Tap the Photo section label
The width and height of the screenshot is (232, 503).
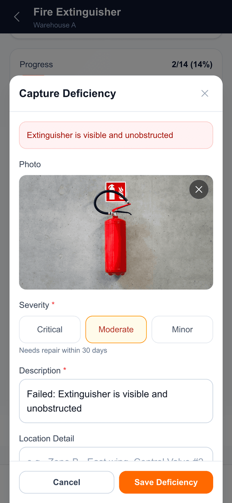[x=30, y=164]
